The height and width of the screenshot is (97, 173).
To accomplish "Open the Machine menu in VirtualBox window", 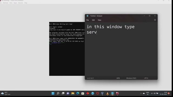I will point(5,3).
